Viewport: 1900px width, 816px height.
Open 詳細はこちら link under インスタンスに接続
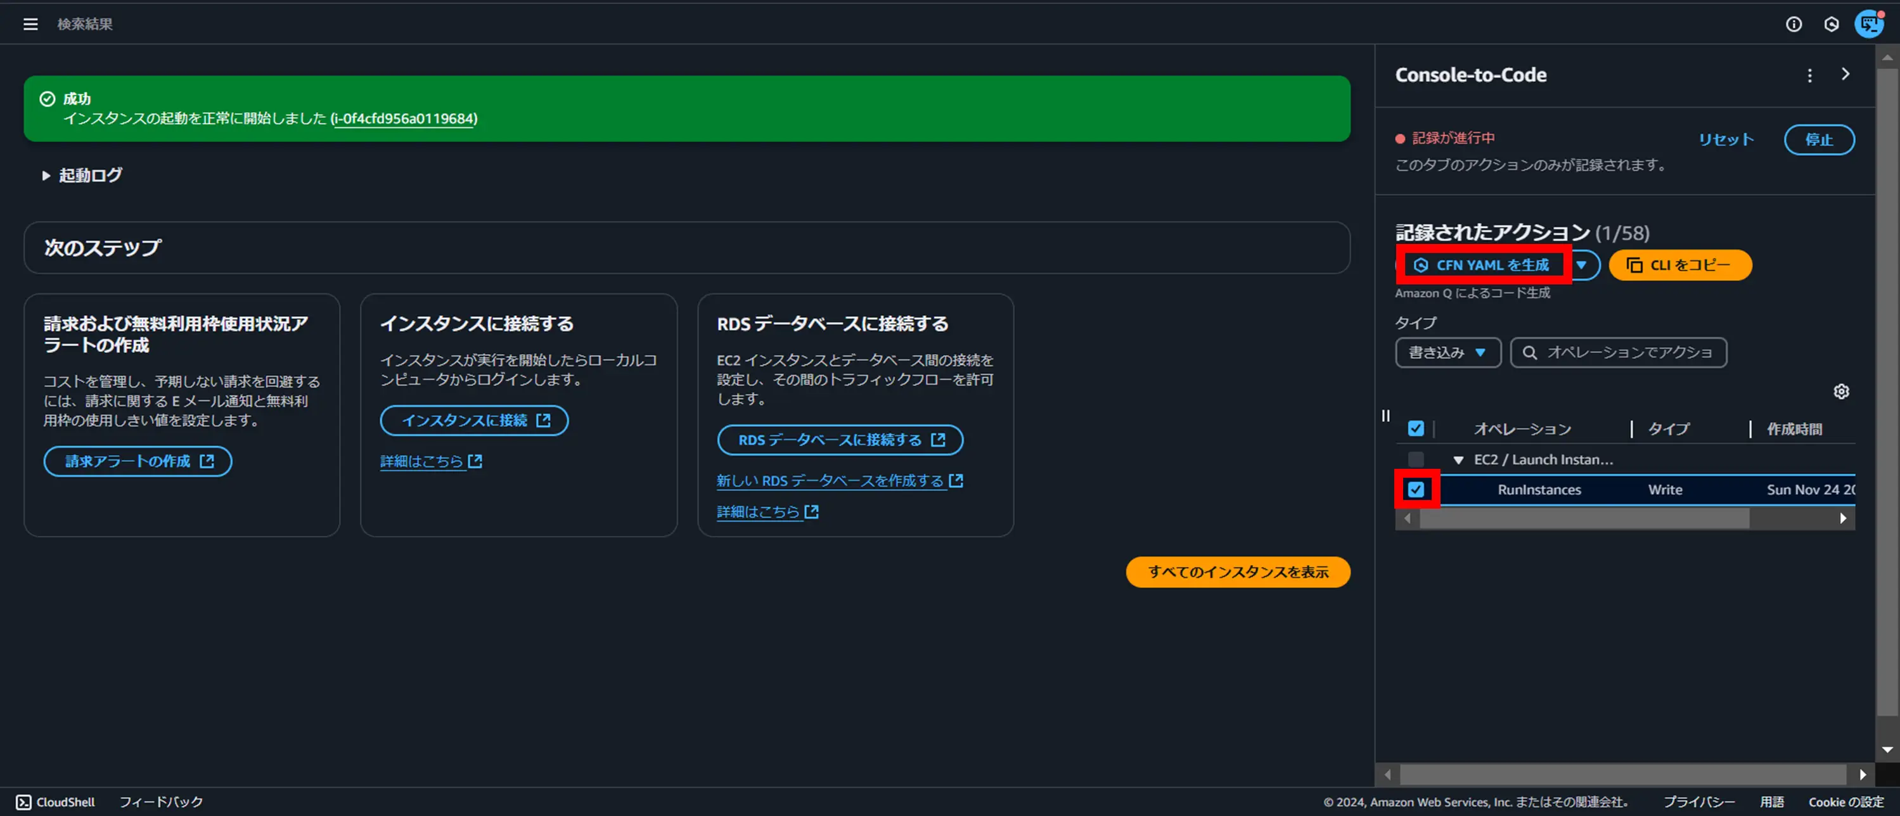[x=431, y=461]
